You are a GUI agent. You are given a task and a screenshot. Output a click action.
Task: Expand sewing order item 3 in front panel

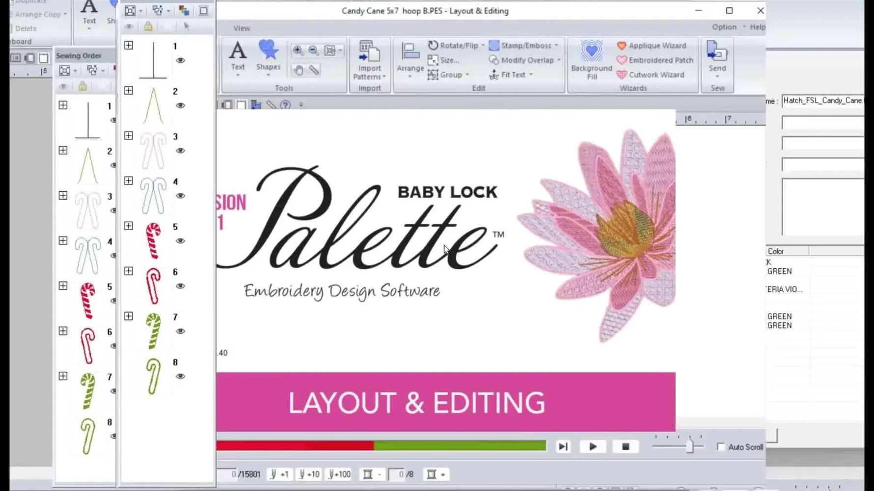129,135
